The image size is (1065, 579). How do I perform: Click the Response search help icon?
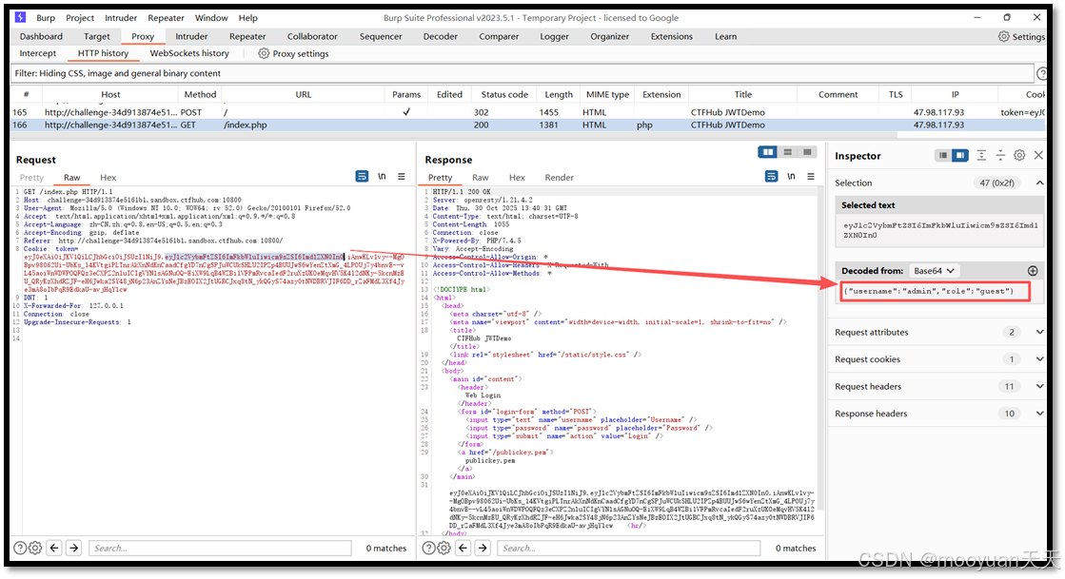[x=429, y=548]
